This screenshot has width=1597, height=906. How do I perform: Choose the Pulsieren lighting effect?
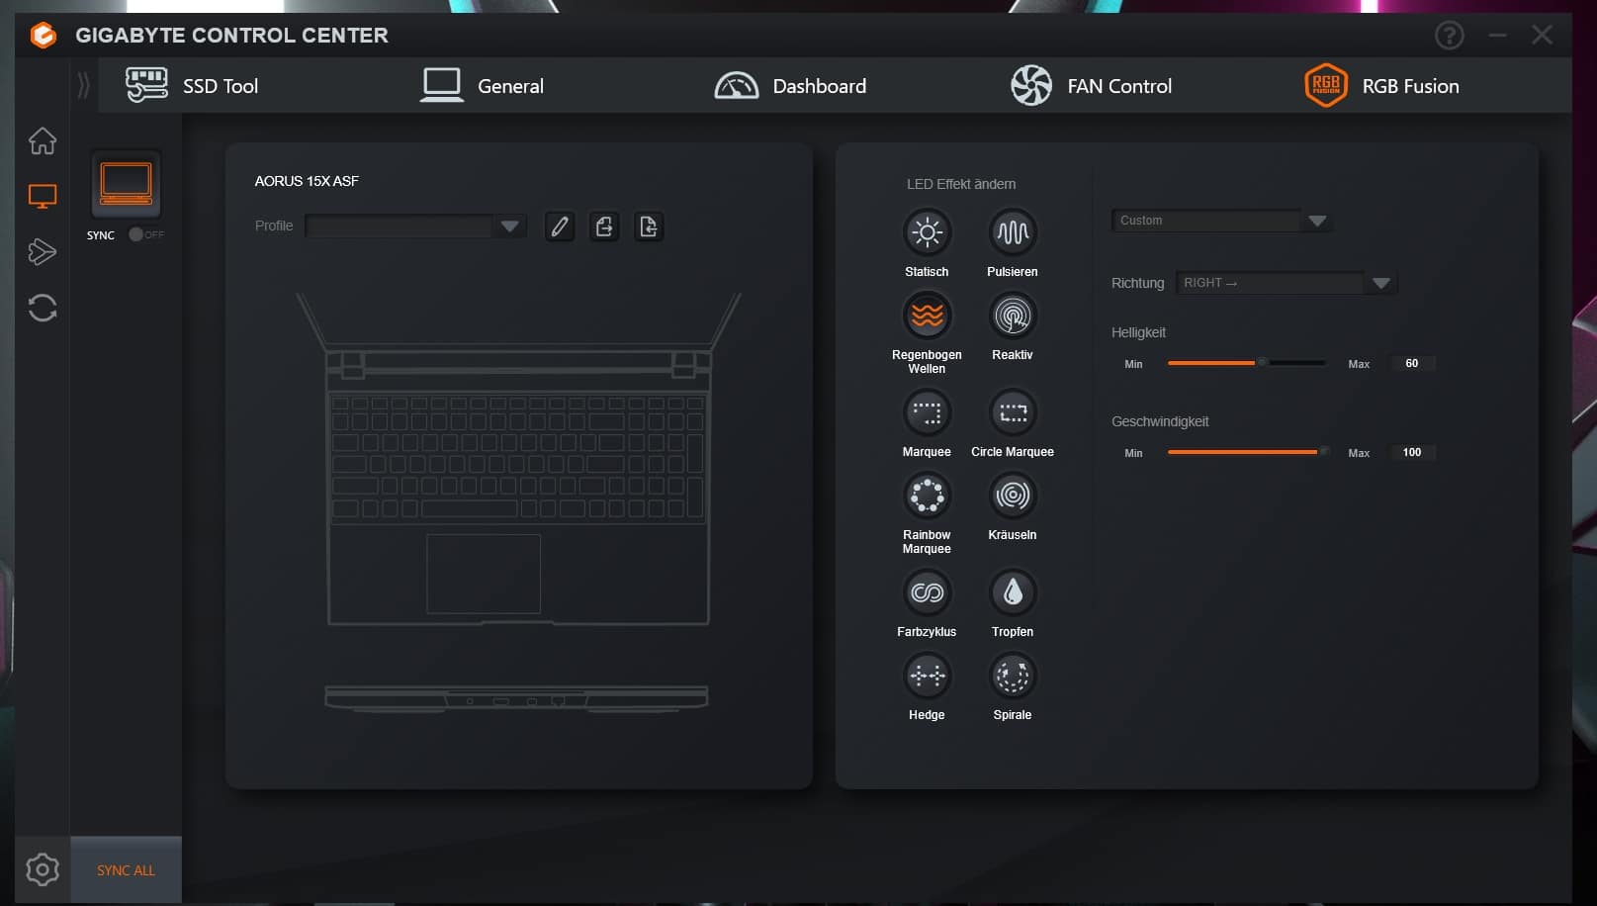[1012, 233]
